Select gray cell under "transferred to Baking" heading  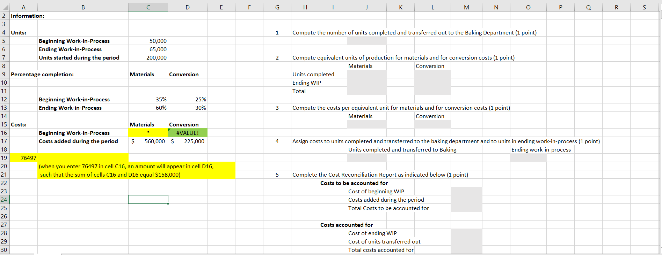tap(366, 158)
